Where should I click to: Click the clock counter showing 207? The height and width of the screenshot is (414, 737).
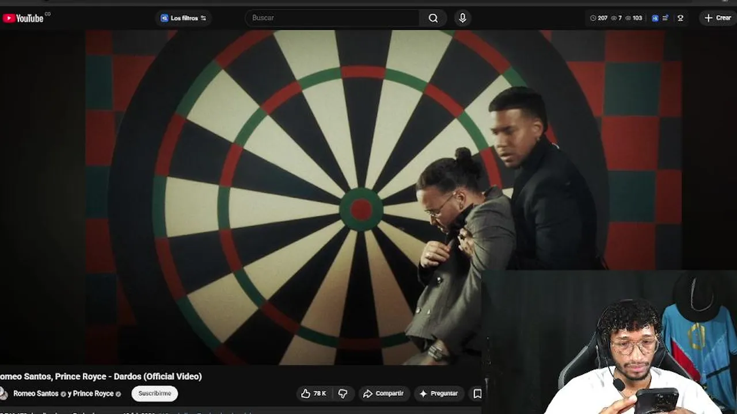599,18
